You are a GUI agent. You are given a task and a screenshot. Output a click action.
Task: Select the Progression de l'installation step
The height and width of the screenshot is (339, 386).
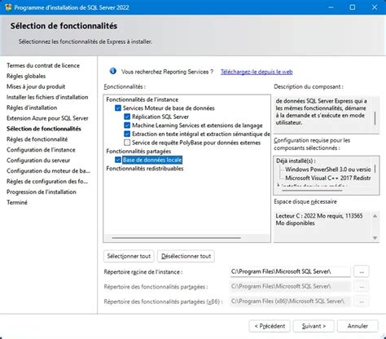coord(42,192)
